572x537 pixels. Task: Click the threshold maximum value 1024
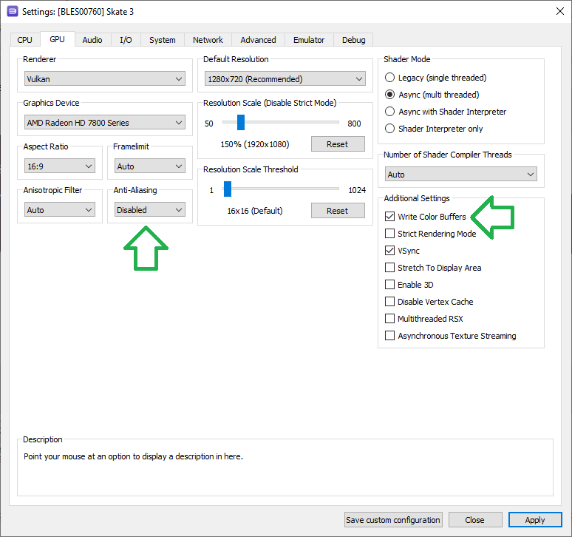[357, 190]
